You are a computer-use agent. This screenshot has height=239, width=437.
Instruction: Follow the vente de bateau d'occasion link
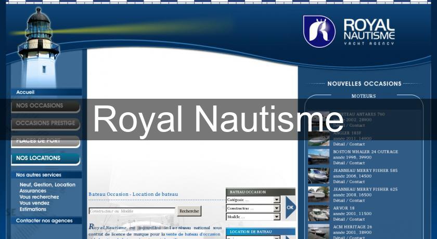tap(193, 234)
